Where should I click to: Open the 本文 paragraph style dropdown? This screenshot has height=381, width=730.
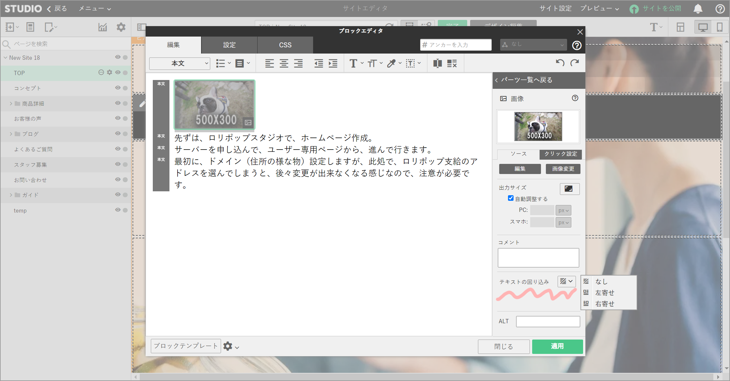click(179, 63)
